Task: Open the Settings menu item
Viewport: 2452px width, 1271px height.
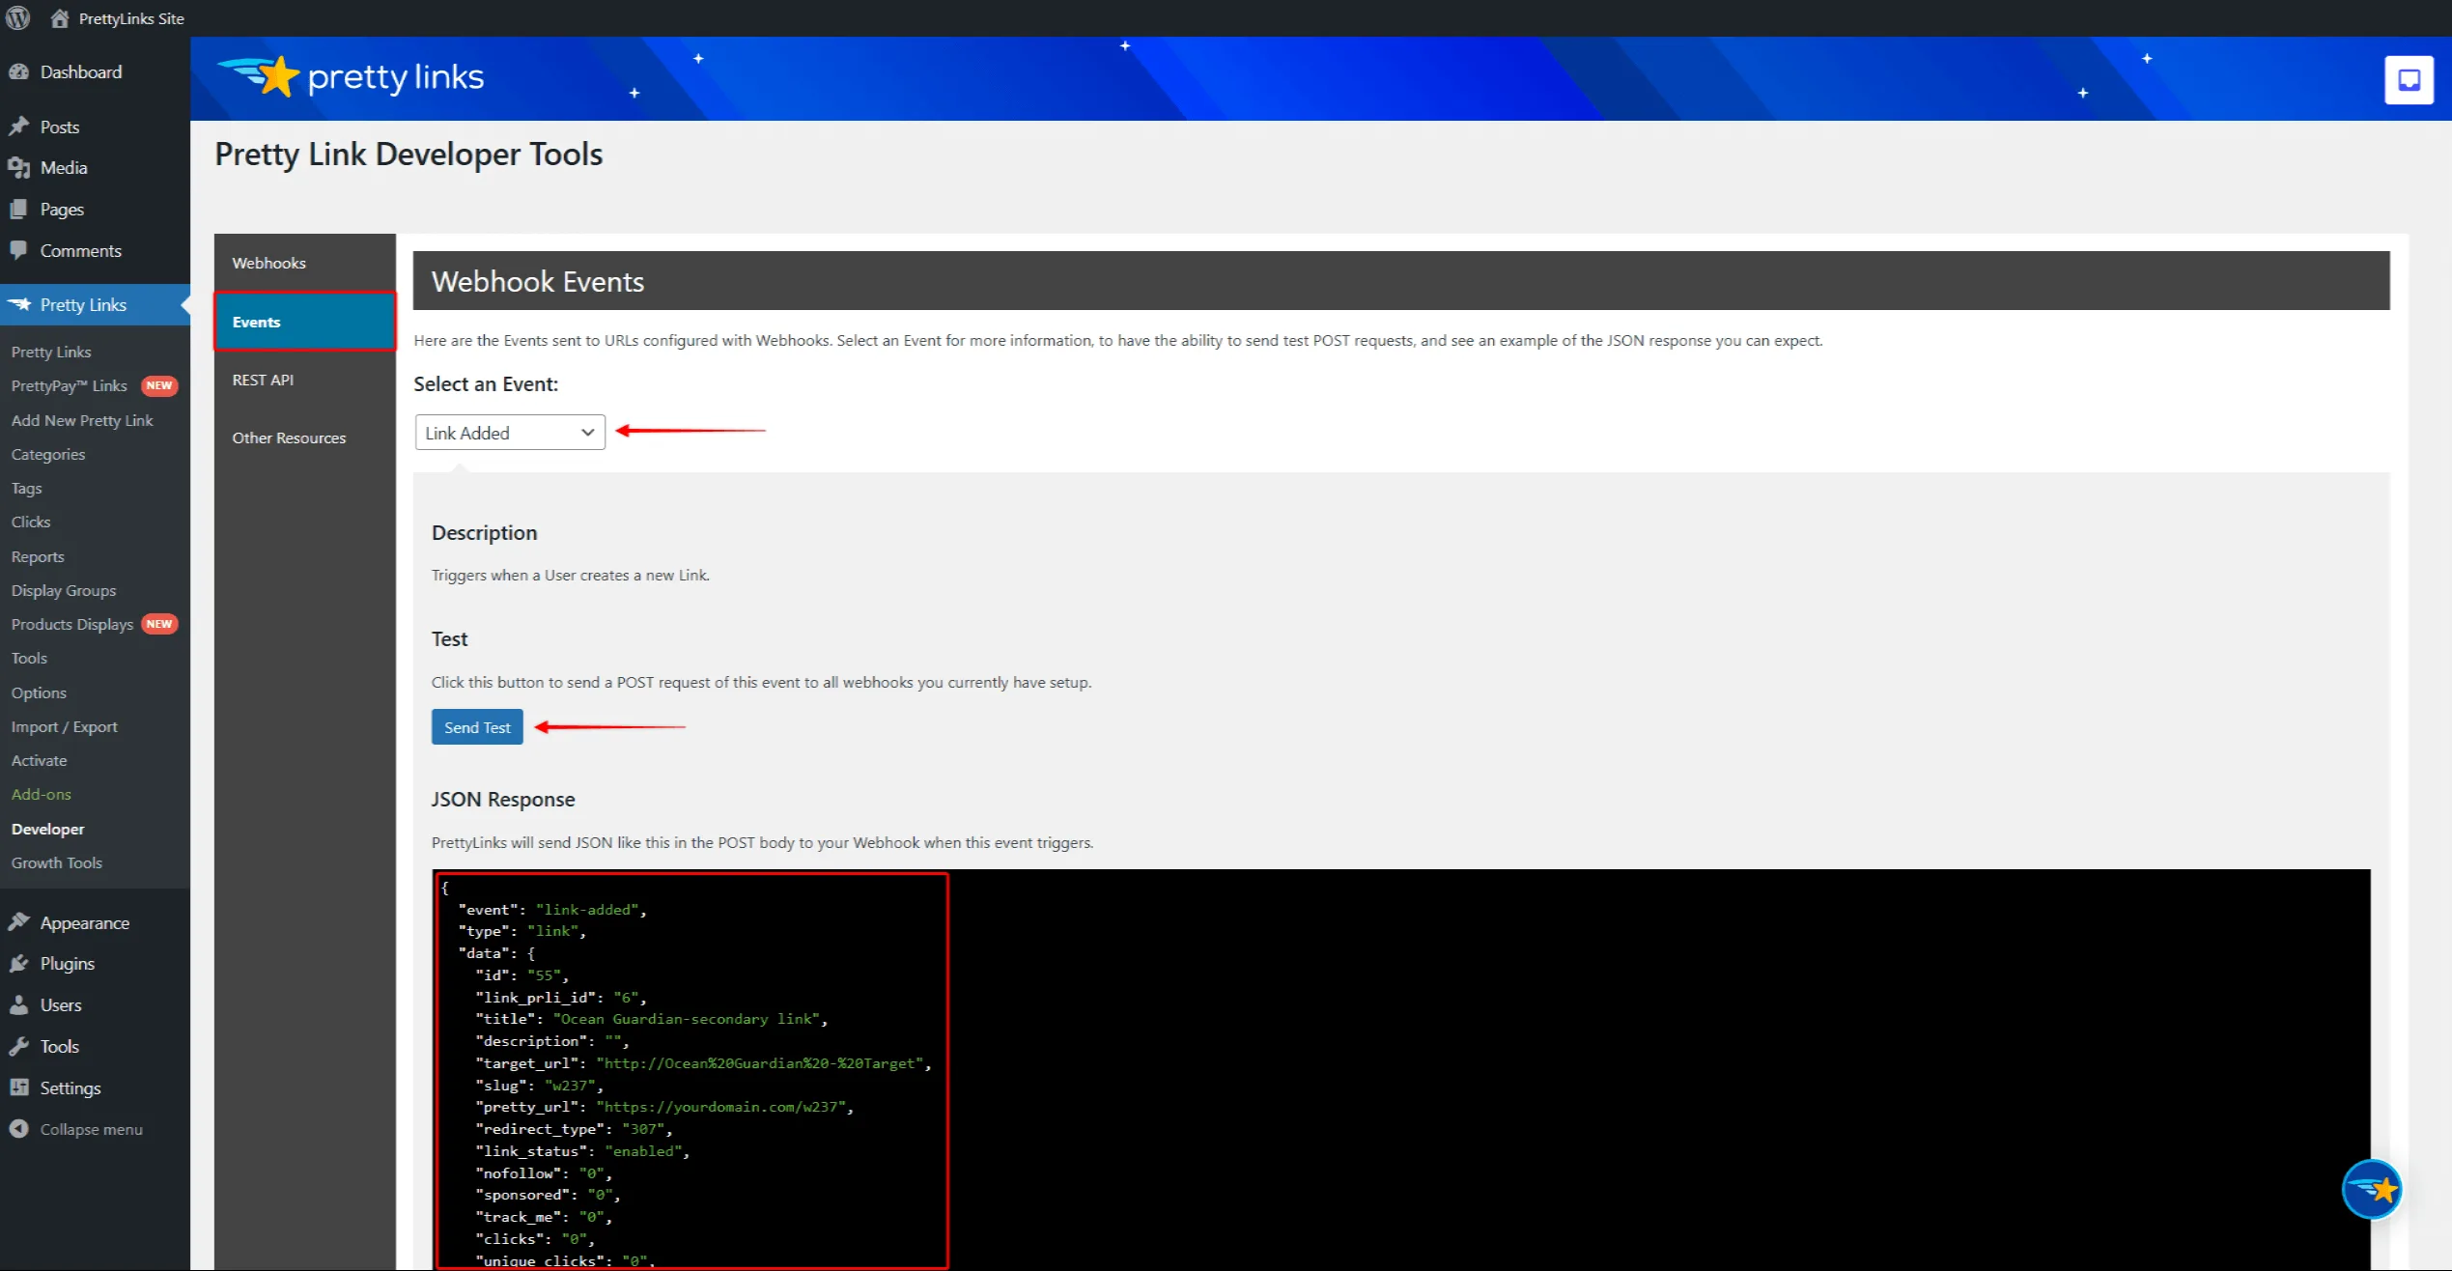Action: point(70,1087)
